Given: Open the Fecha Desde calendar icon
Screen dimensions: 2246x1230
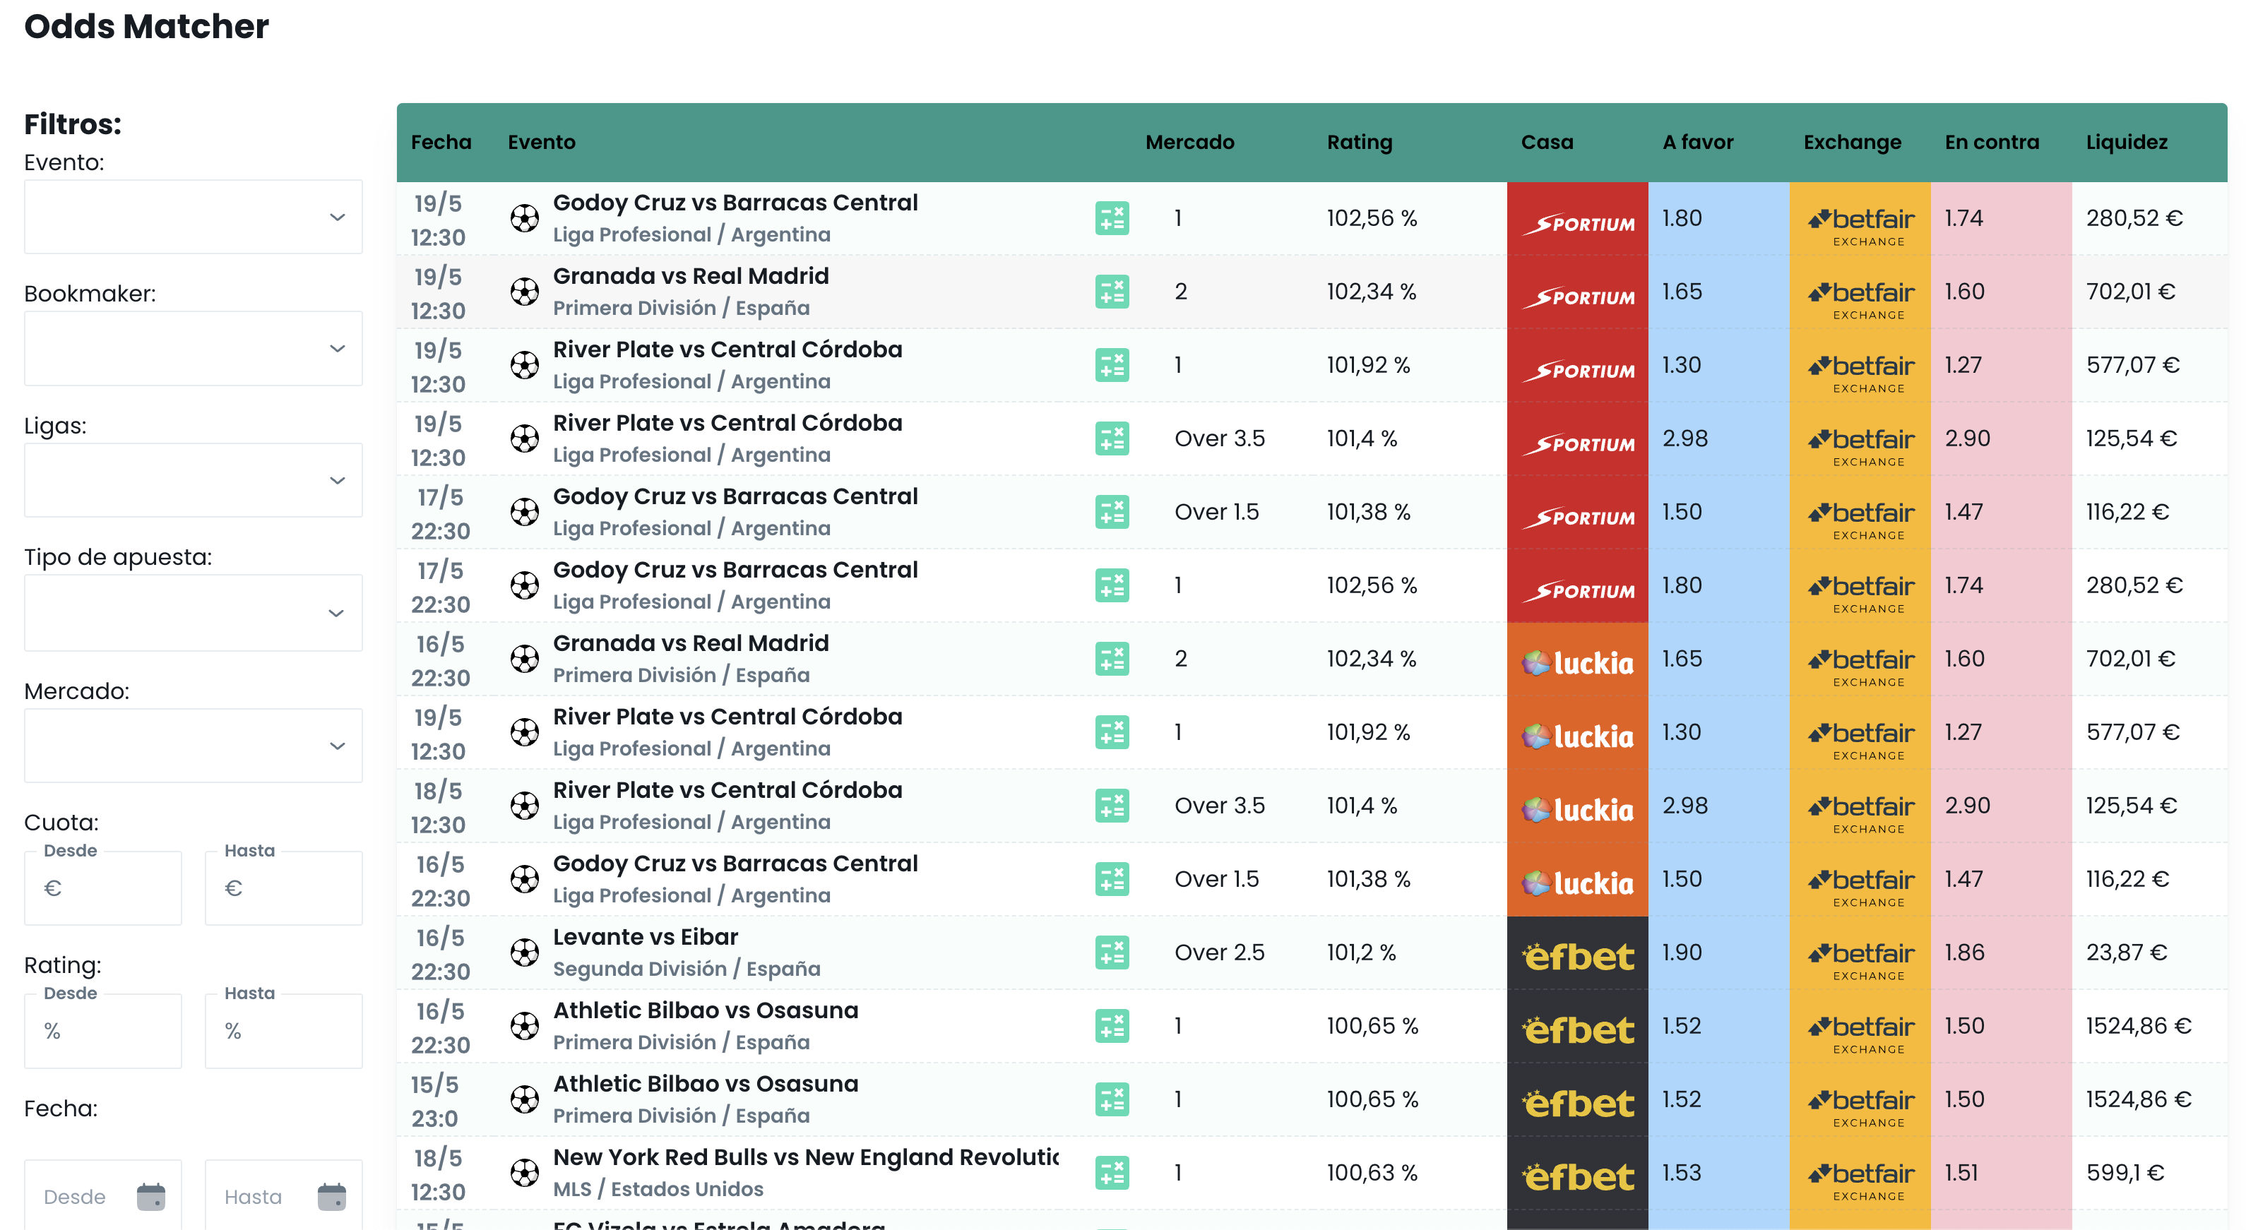Looking at the screenshot, I should coord(151,1197).
